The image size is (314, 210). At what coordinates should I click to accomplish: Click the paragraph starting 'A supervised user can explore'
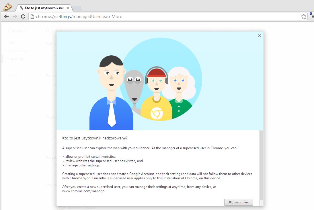(149, 148)
